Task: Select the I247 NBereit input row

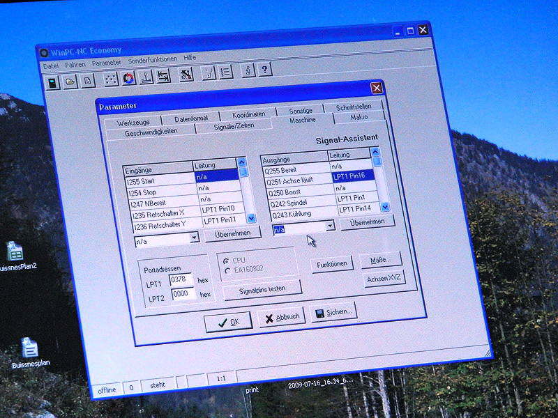Action: tap(185, 201)
